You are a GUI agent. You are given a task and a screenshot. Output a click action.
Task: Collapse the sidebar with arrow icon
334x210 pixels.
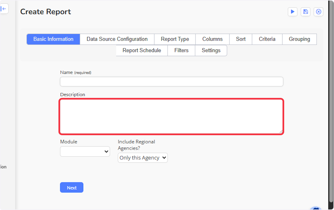tap(4, 9)
